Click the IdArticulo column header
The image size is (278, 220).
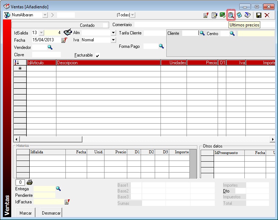(x=41, y=63)
